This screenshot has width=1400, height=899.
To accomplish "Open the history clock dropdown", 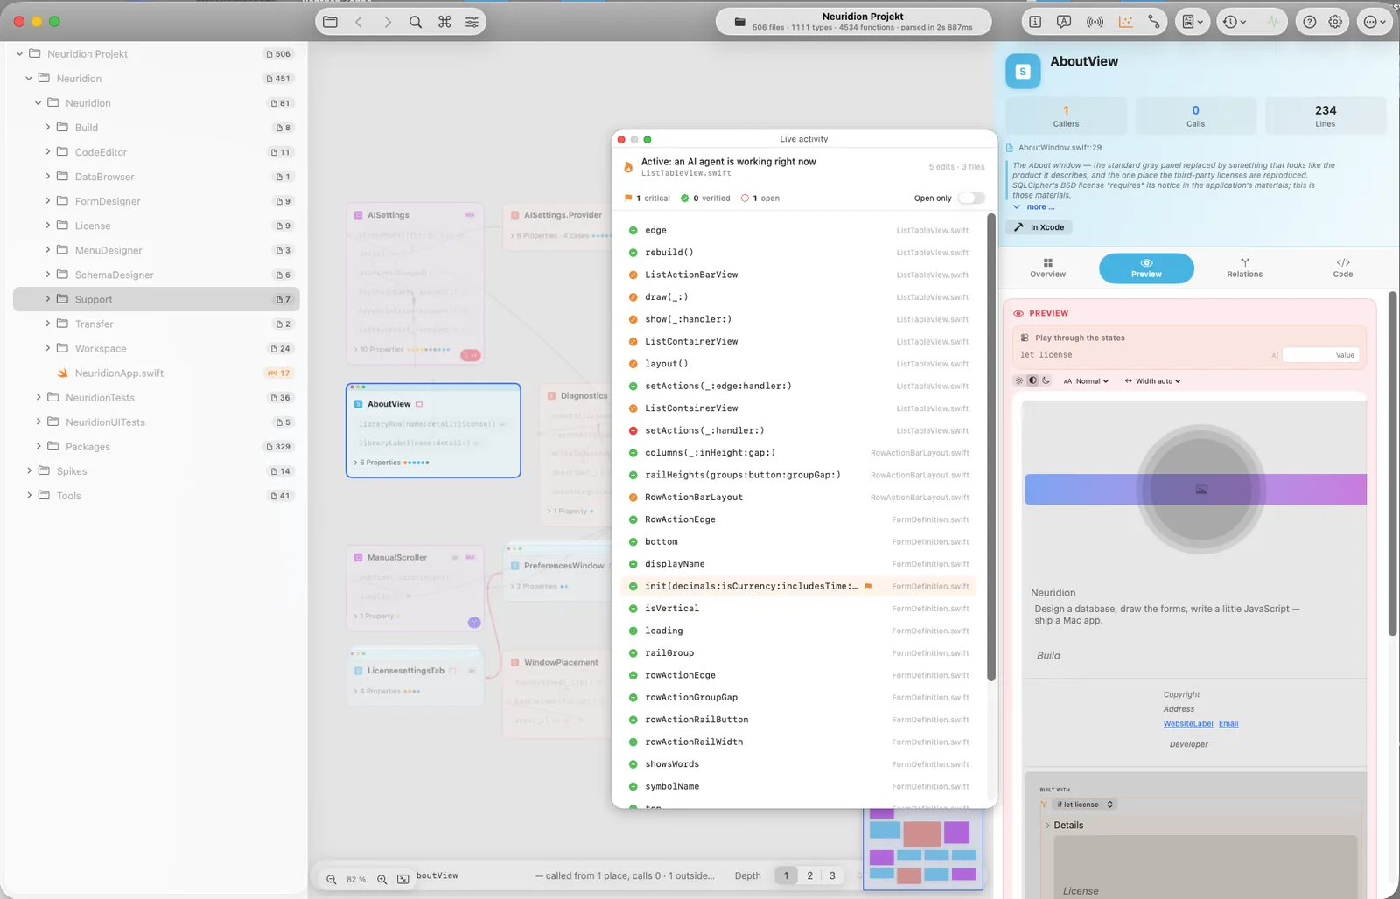I will point(1235,22).
